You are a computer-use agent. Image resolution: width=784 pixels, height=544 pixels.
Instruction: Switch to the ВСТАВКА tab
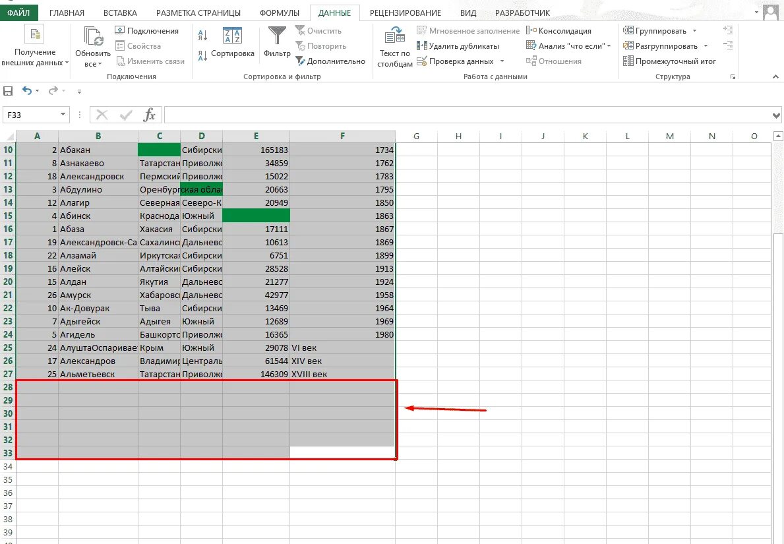[x=120, y=13]
